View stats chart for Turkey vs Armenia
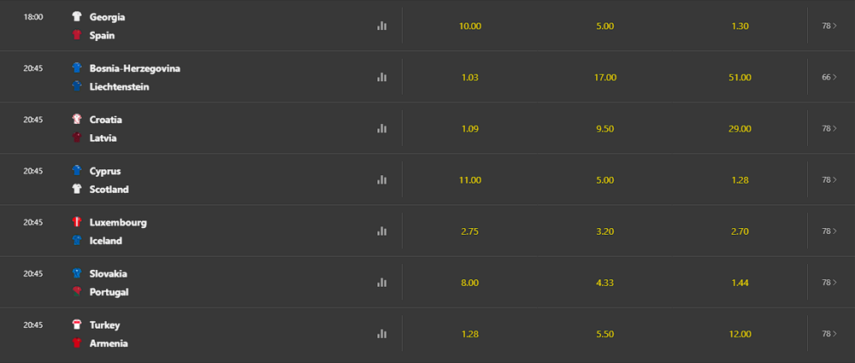This screenshot has height=363, width=855. pyautogui.click(x=382, y=333)
